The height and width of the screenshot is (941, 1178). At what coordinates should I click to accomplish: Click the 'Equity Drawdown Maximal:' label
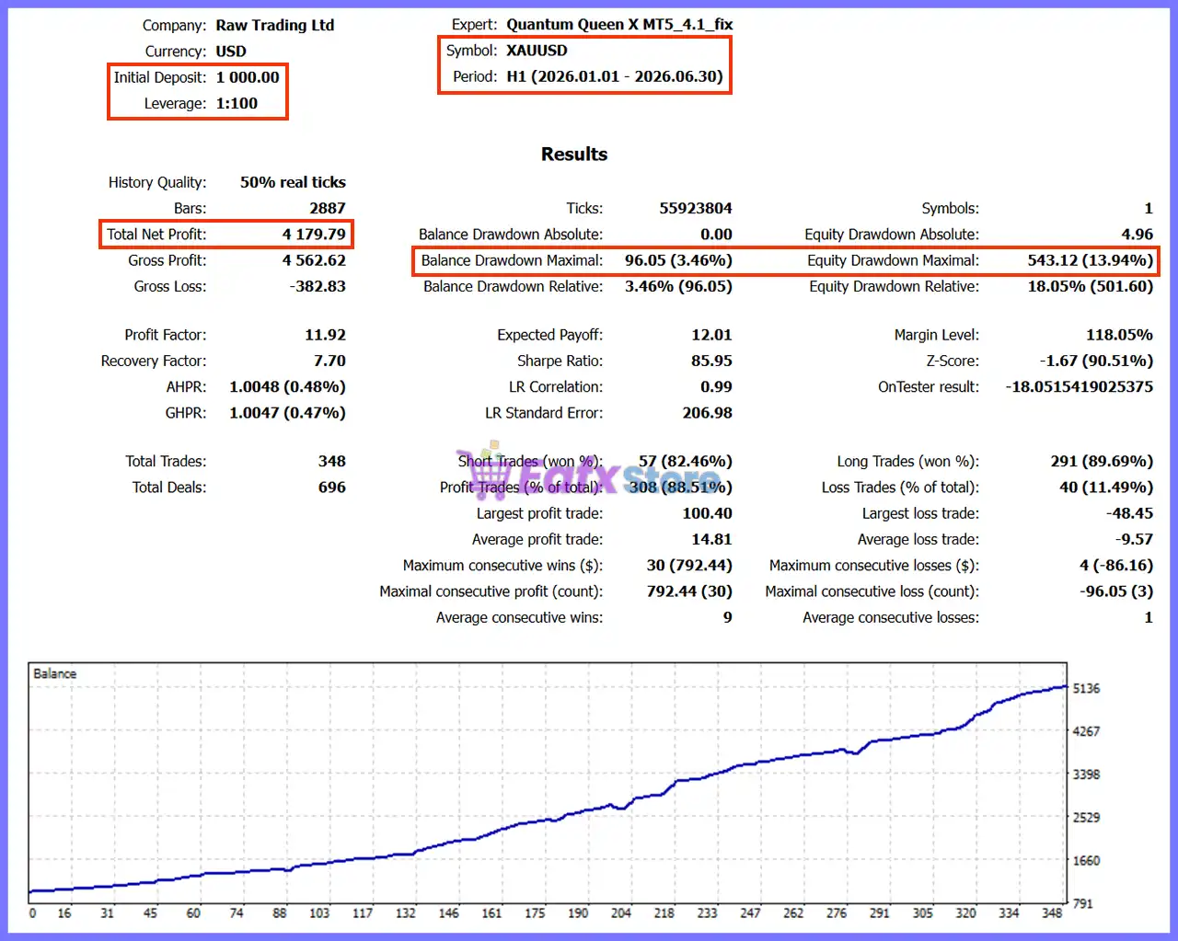click(x=893, y=260)
